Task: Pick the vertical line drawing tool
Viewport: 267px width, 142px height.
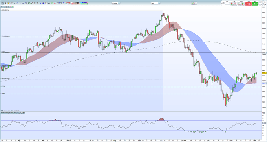Action: [x=20, y=3]
